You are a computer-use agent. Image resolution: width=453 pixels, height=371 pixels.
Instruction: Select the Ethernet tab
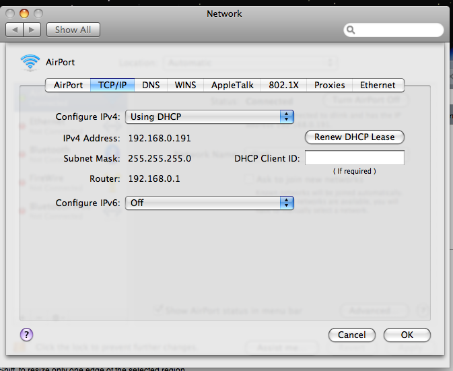coord(378,85)
